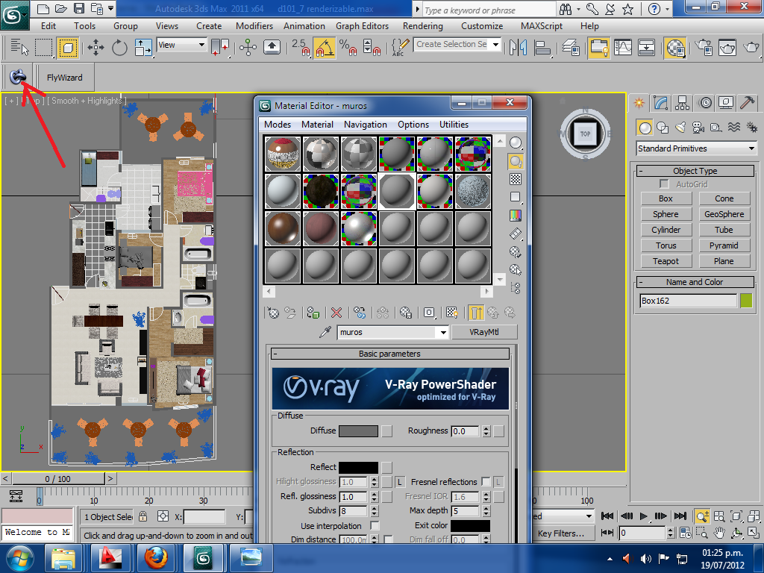Toggle Window/Crossing selection mode
The width and height of the screenshot is (764, 573).
coord(68,48)
